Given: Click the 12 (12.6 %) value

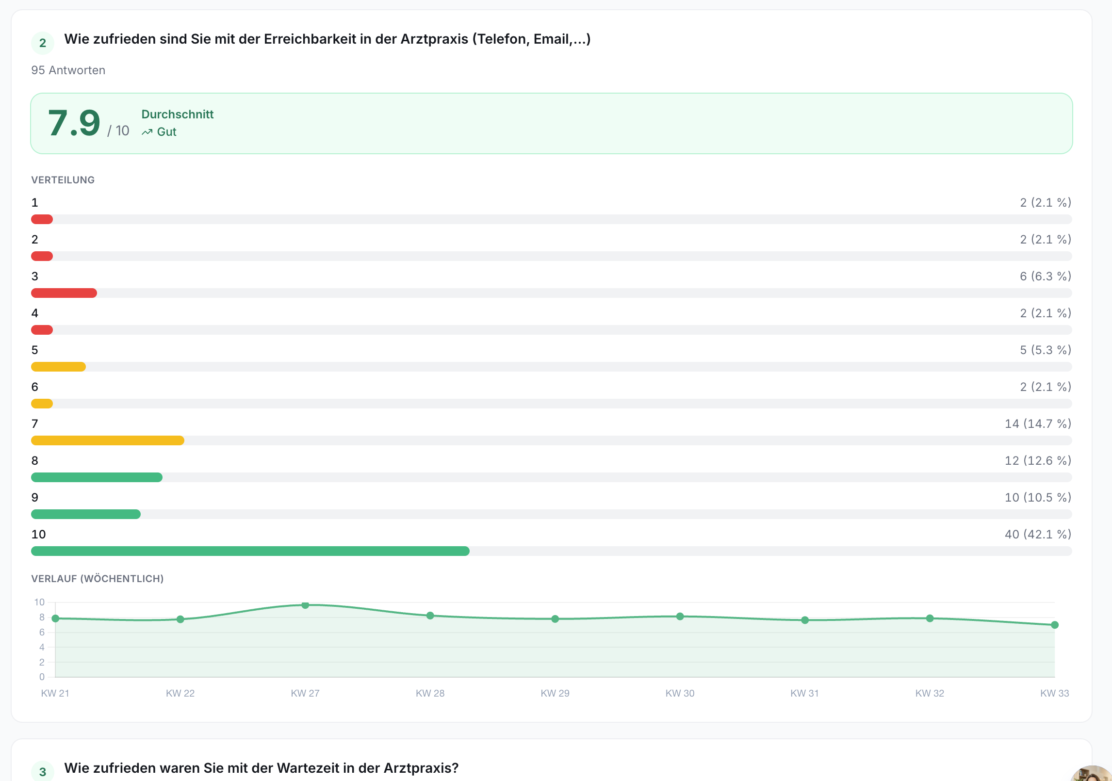Looking at the screenshot, I should [x=1038, y=461].
